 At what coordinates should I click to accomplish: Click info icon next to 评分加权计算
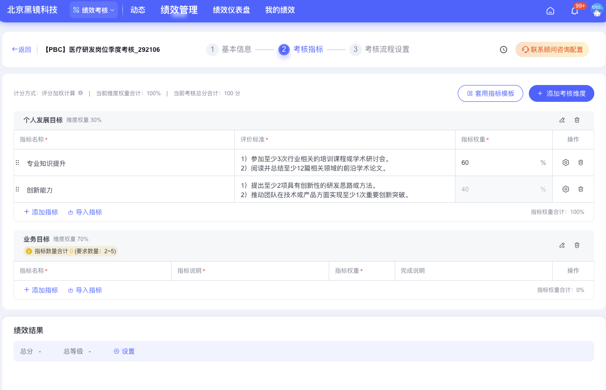point(80,93)
